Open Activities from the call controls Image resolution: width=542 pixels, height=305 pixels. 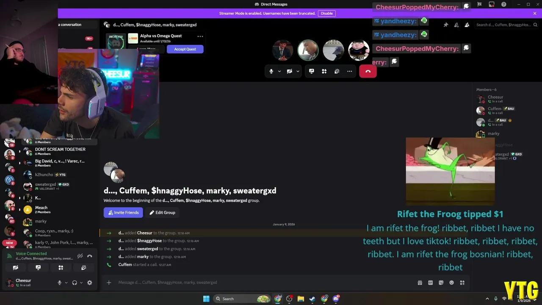324,71
